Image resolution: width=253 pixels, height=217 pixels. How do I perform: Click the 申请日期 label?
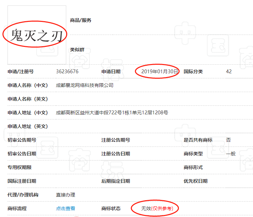point(111,72)
